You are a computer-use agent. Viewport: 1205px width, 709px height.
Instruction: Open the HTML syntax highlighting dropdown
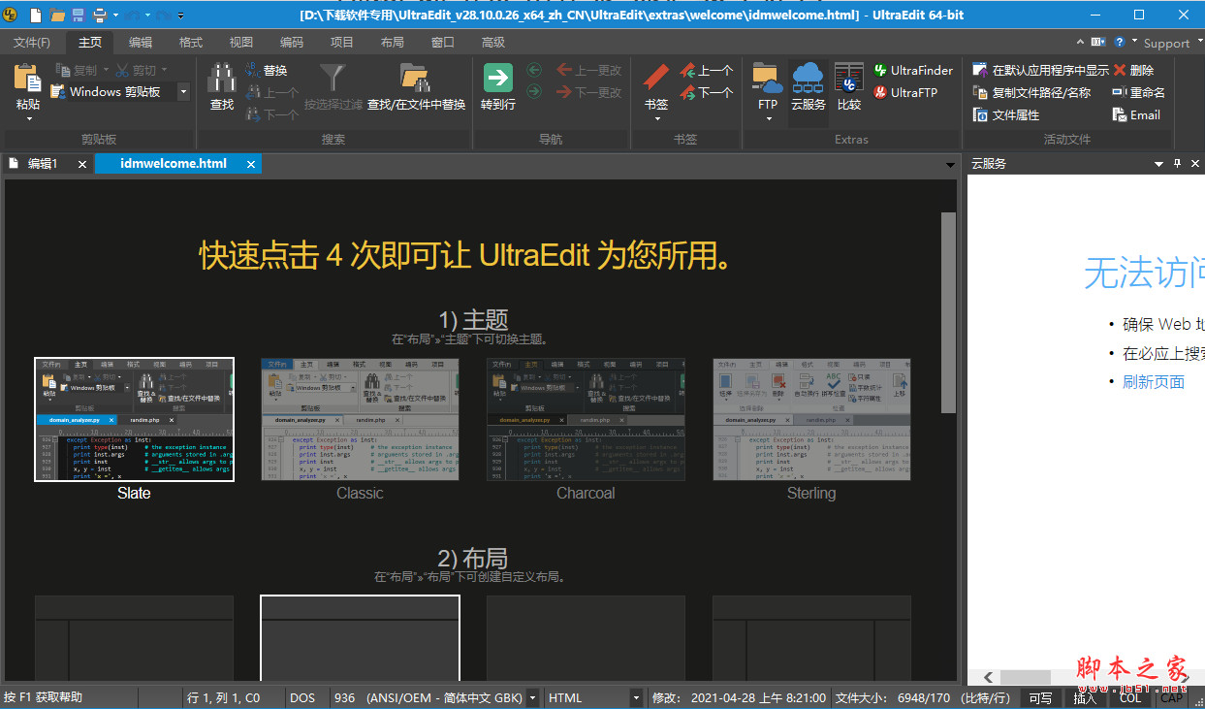pos(637,696)
